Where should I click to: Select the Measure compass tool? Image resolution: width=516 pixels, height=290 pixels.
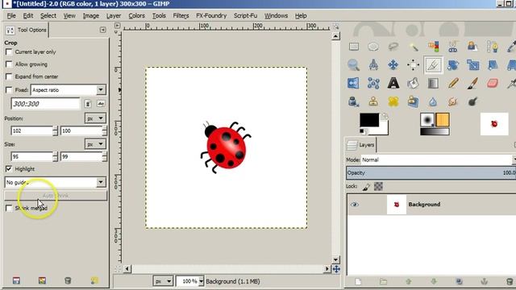coord(373,64)
